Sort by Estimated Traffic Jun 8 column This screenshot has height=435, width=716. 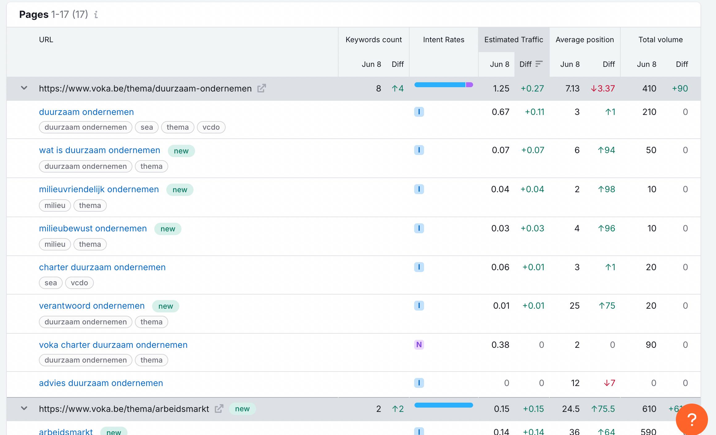click(499, 64)
